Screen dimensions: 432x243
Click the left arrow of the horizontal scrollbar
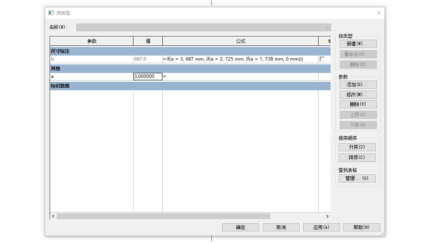(x=53, y=216)
